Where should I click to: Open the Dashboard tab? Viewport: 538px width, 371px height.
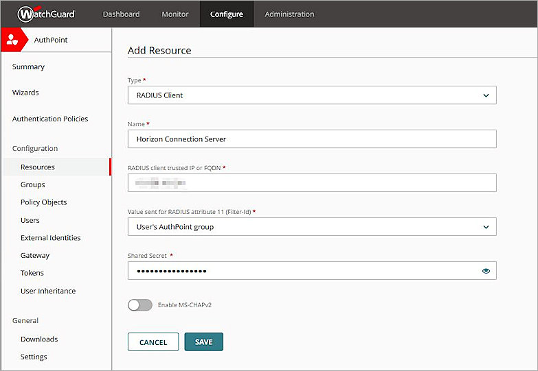[121, 14]
